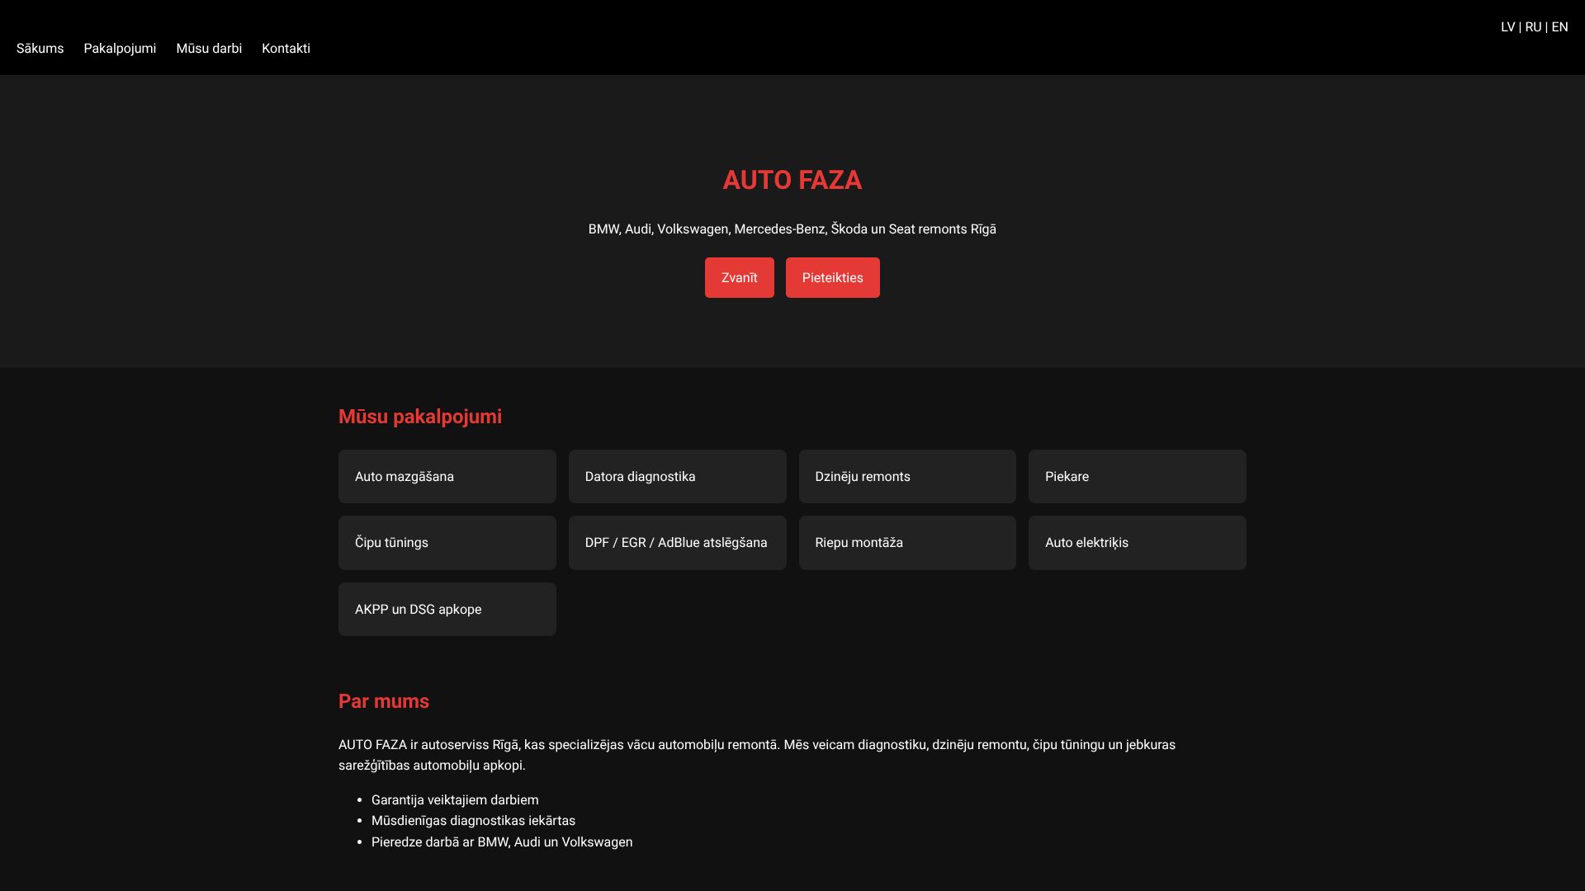Click the BMW, Audi, Volkswagen tagline text
Image resolution: width=1585 pixels, height=891 pixels.
(x=792, y=229)
